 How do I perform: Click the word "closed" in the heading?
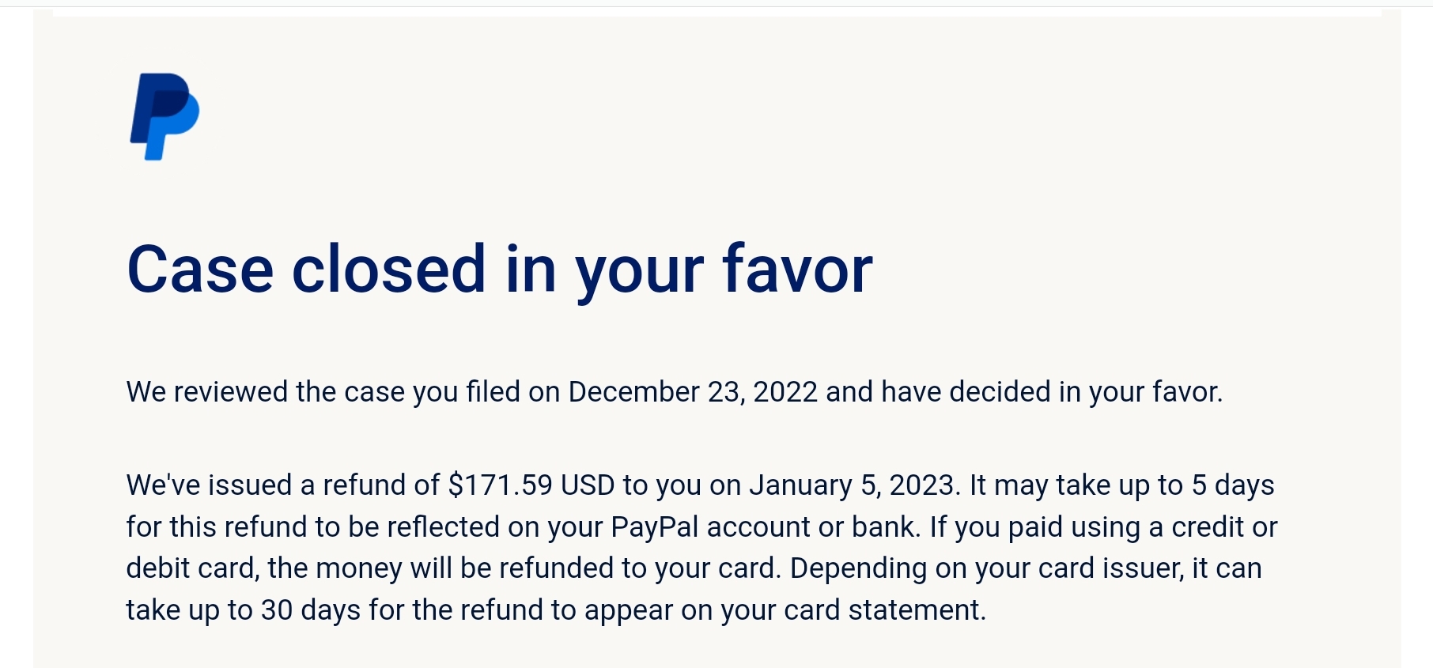coord(388,270)
